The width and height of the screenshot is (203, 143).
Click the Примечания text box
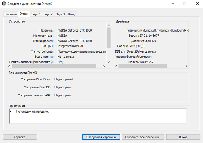[98, 116]
